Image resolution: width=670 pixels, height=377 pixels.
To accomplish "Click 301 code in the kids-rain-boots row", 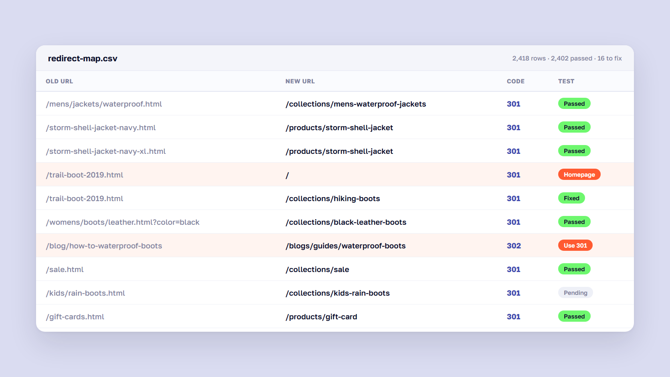I will (514, 293).
